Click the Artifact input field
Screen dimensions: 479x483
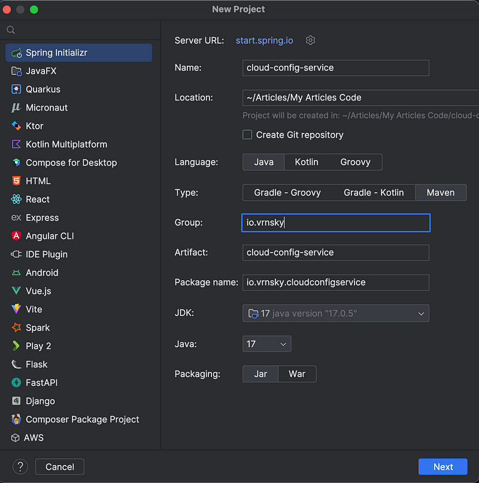(335, 253)
